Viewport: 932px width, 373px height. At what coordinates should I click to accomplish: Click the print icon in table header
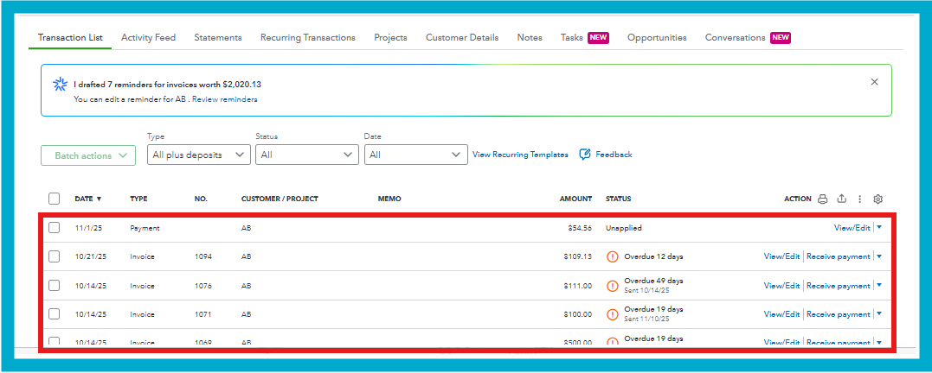point(823,199)
